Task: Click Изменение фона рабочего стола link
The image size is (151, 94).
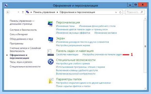Action: 97,26
